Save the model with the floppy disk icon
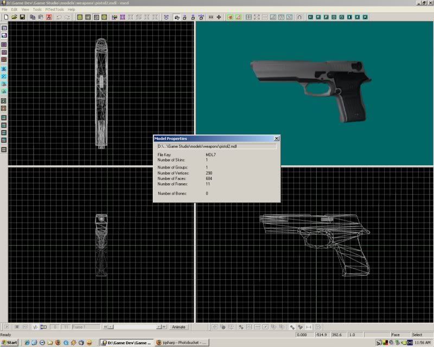 [22, 17]
